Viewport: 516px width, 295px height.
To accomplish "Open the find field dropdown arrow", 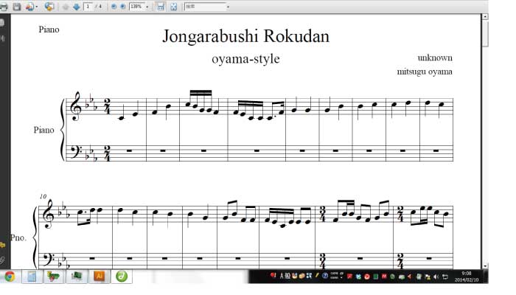I will click(x=228, y=7).
